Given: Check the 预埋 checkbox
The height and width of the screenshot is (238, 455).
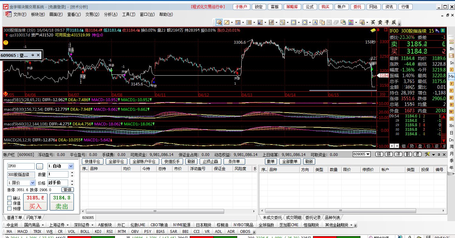Looking at the screenshot, I should click(10, 209).
